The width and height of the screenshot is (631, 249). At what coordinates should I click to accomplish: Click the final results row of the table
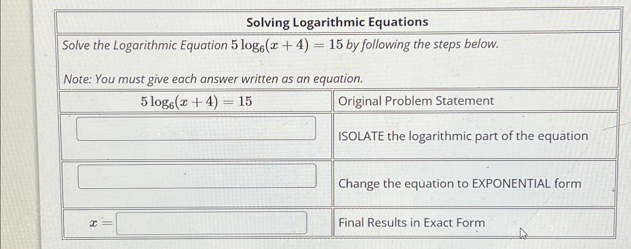[297, 223]
